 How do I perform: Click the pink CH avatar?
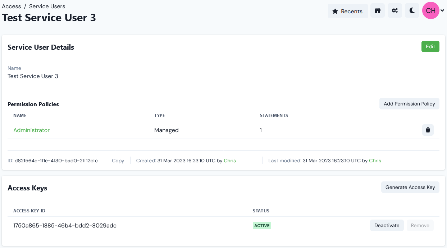(430, 10)
